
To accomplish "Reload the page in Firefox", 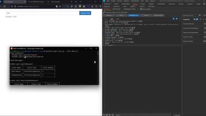I will coord(5,6).
